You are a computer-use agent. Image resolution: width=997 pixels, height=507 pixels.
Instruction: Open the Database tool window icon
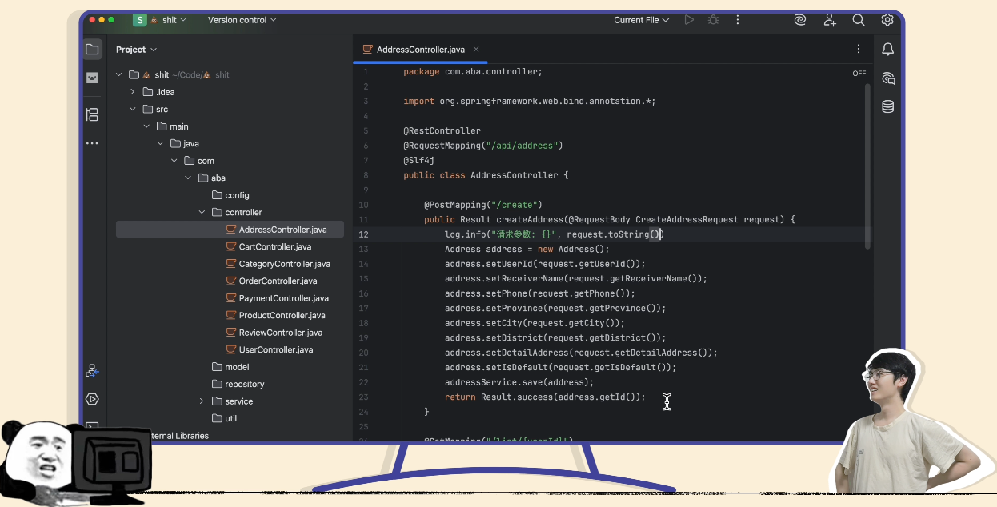(x=887, y=106)
